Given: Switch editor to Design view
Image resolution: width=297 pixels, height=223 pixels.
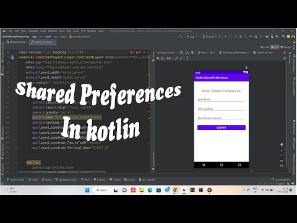Looking at the screenshot, I should click(x=286, y=47).
